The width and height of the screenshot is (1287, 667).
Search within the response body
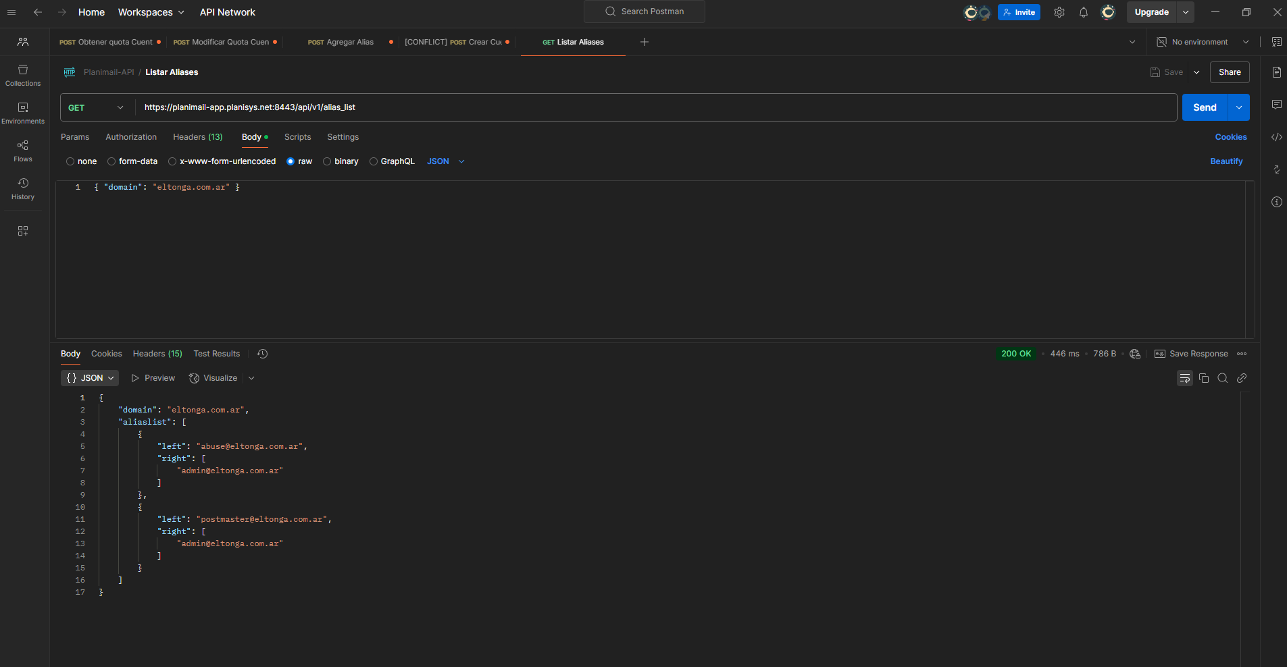tap(1223, 378)
